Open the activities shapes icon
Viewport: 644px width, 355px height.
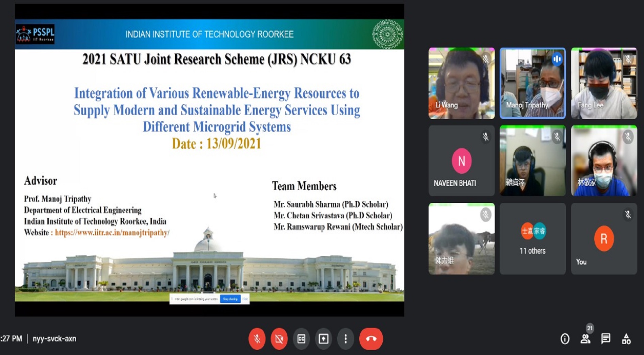[626, 339]
